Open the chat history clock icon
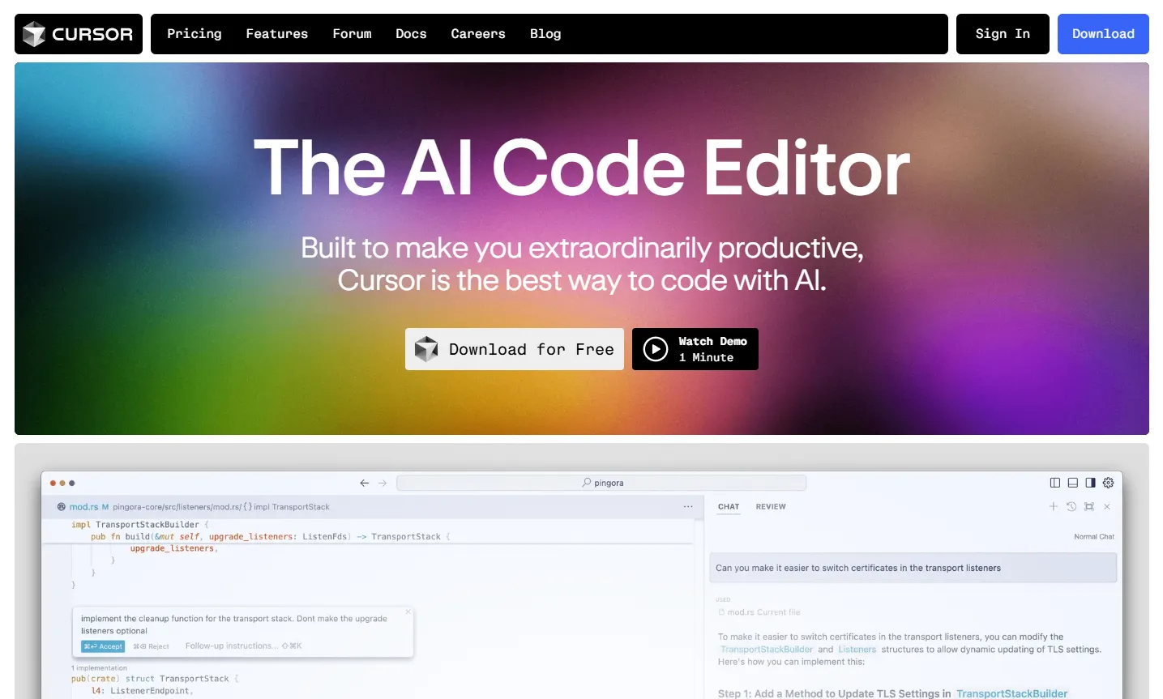This screenshot has height=699, width=1163. pyautogui.click(x=1071, y=506)
